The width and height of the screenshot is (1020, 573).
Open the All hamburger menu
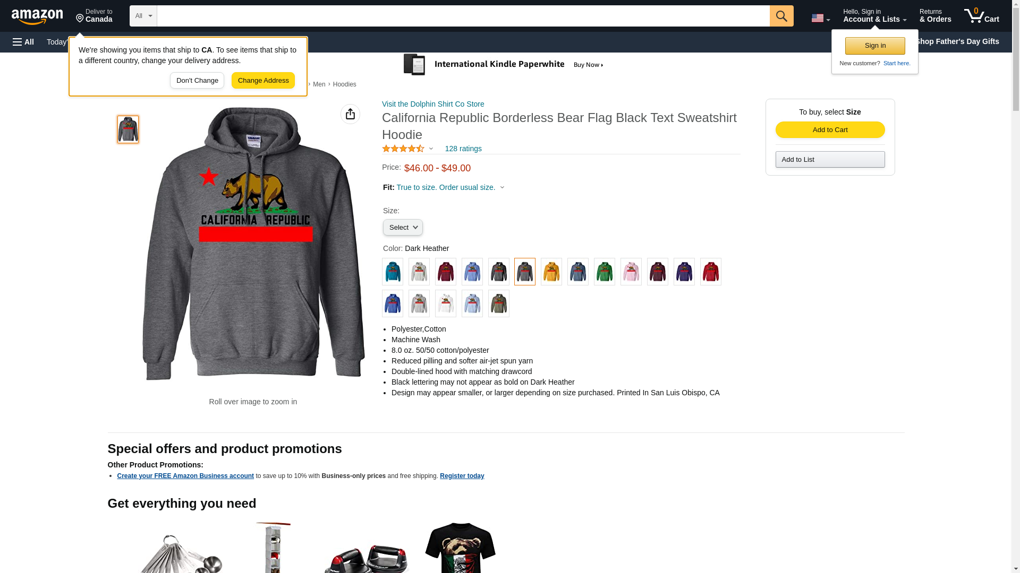click(x=23, y=42)
